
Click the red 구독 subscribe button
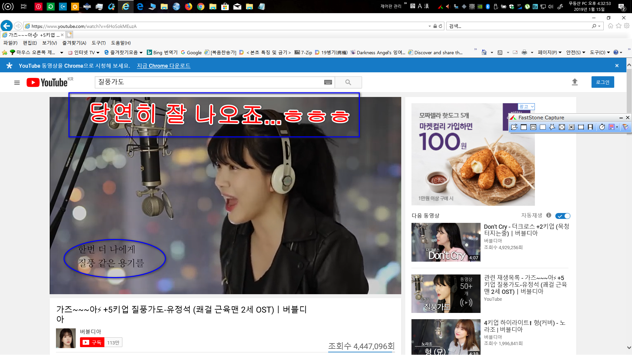92,343
